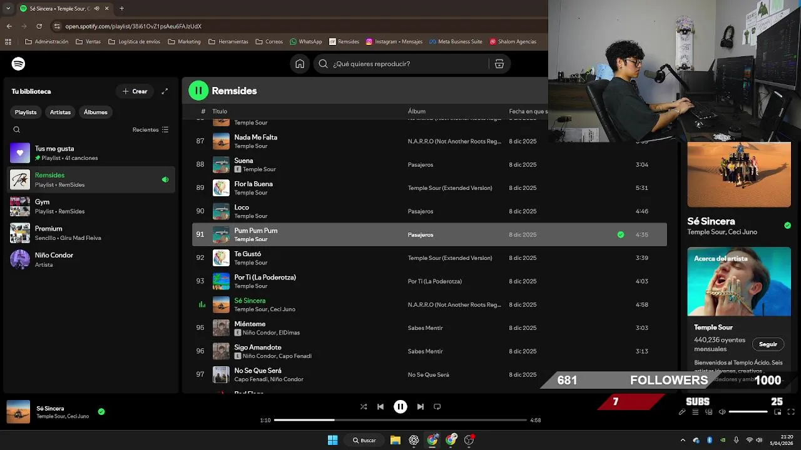Enter fullscreen player view
Viewport: 801px width, 450px height.
pyautogui.click(x=791, y=412)
